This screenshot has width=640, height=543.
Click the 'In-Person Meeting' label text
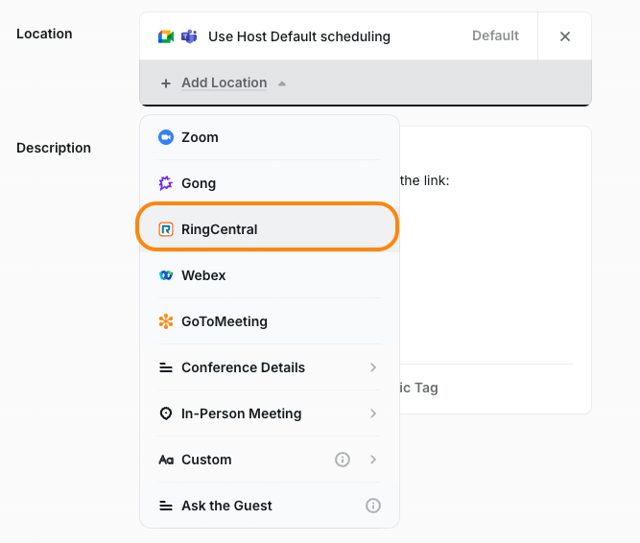[x=242, y=413]
